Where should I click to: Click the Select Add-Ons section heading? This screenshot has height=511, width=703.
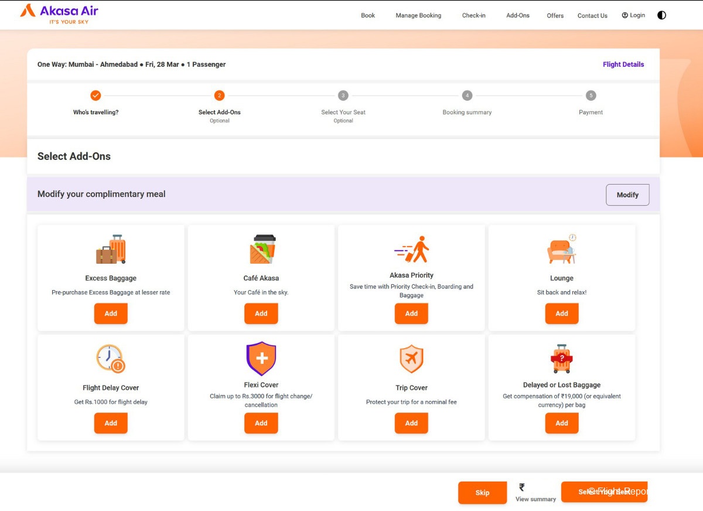point(74,156)
